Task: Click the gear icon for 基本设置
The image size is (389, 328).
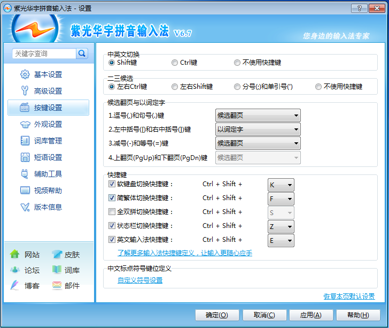Action: (25, 74)
